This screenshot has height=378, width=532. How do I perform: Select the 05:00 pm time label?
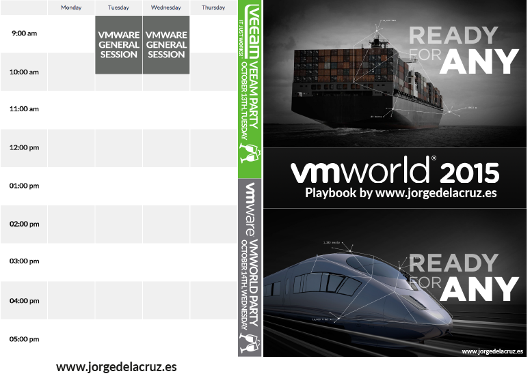click(24, 339)
